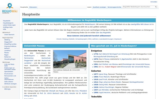The height and width of the screenshot is (99, 159).
Task: Open Dr. h.c. Hubert Wagner red link
Action: (108, 67)
